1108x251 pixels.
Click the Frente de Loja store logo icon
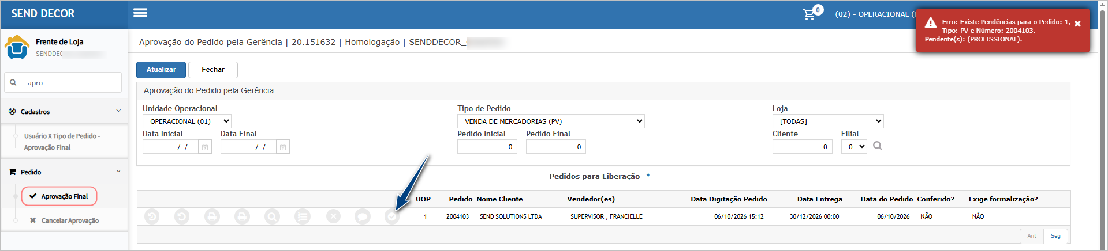(17, 47)
